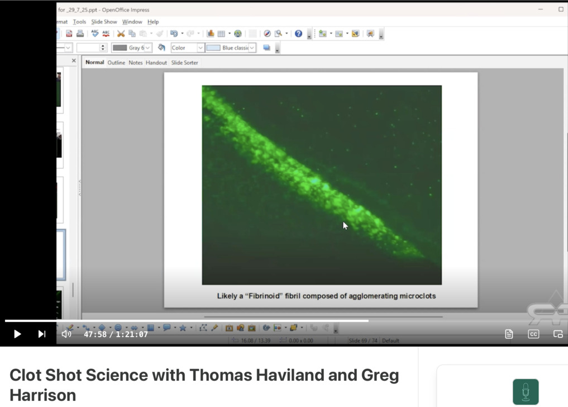Open the Help question mark icon
Image resolution: width=568 pixels, height=407 pixels.
(x=298, y=34)
